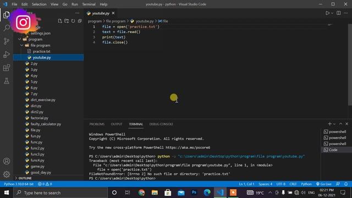The image size is (352, 198).
Task: Open notifications bell in status bar
Action: (x=346, y=184)
